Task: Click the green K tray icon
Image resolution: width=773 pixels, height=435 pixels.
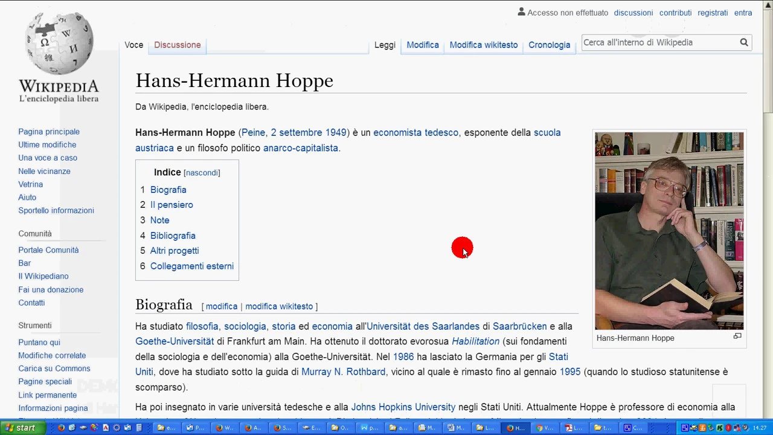Action: (719, 428)
